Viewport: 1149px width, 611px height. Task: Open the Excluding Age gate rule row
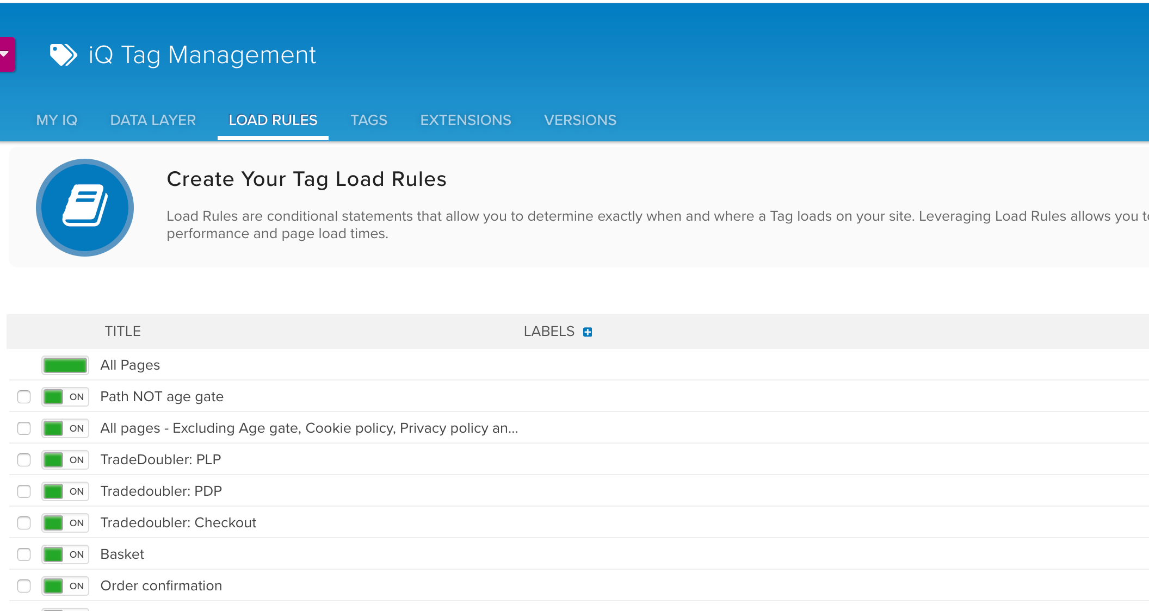point(309,428)
